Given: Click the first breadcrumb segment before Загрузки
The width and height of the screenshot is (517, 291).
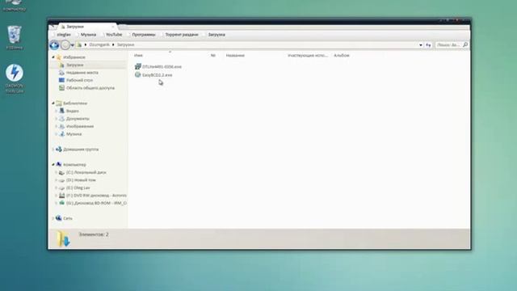Looking at the screenshot, I should 99,45.
